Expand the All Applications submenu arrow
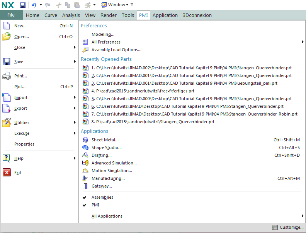This screenshot has height=233, width=306. tap(303, 216)
